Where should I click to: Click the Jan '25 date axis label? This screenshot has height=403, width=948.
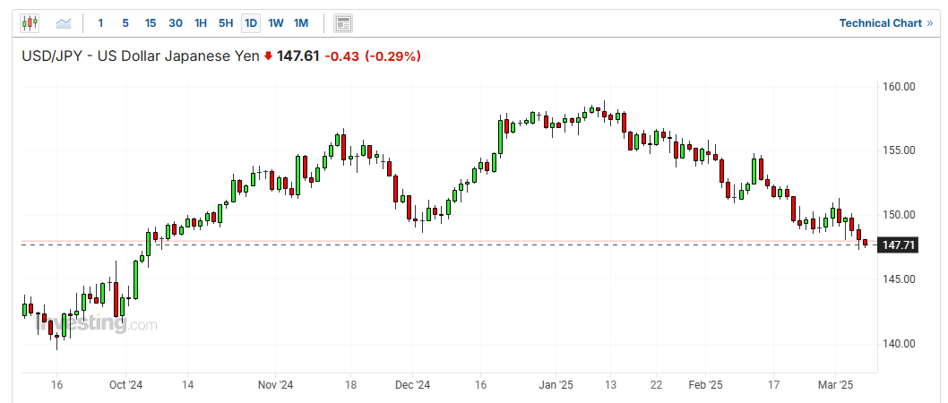[556, 384]
